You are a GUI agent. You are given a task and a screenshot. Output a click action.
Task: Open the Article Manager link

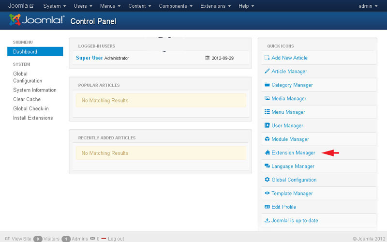pyautogui.click(x=289, y=71)
